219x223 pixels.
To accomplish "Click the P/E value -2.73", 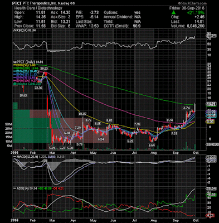I will coord(94,12).
